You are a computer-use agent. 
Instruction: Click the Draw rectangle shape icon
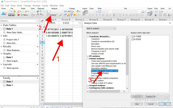(x=91, y=15)
